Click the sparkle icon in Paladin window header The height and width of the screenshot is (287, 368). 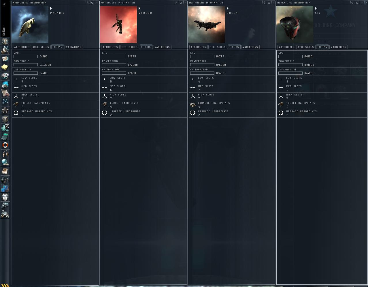coord(88,3)
